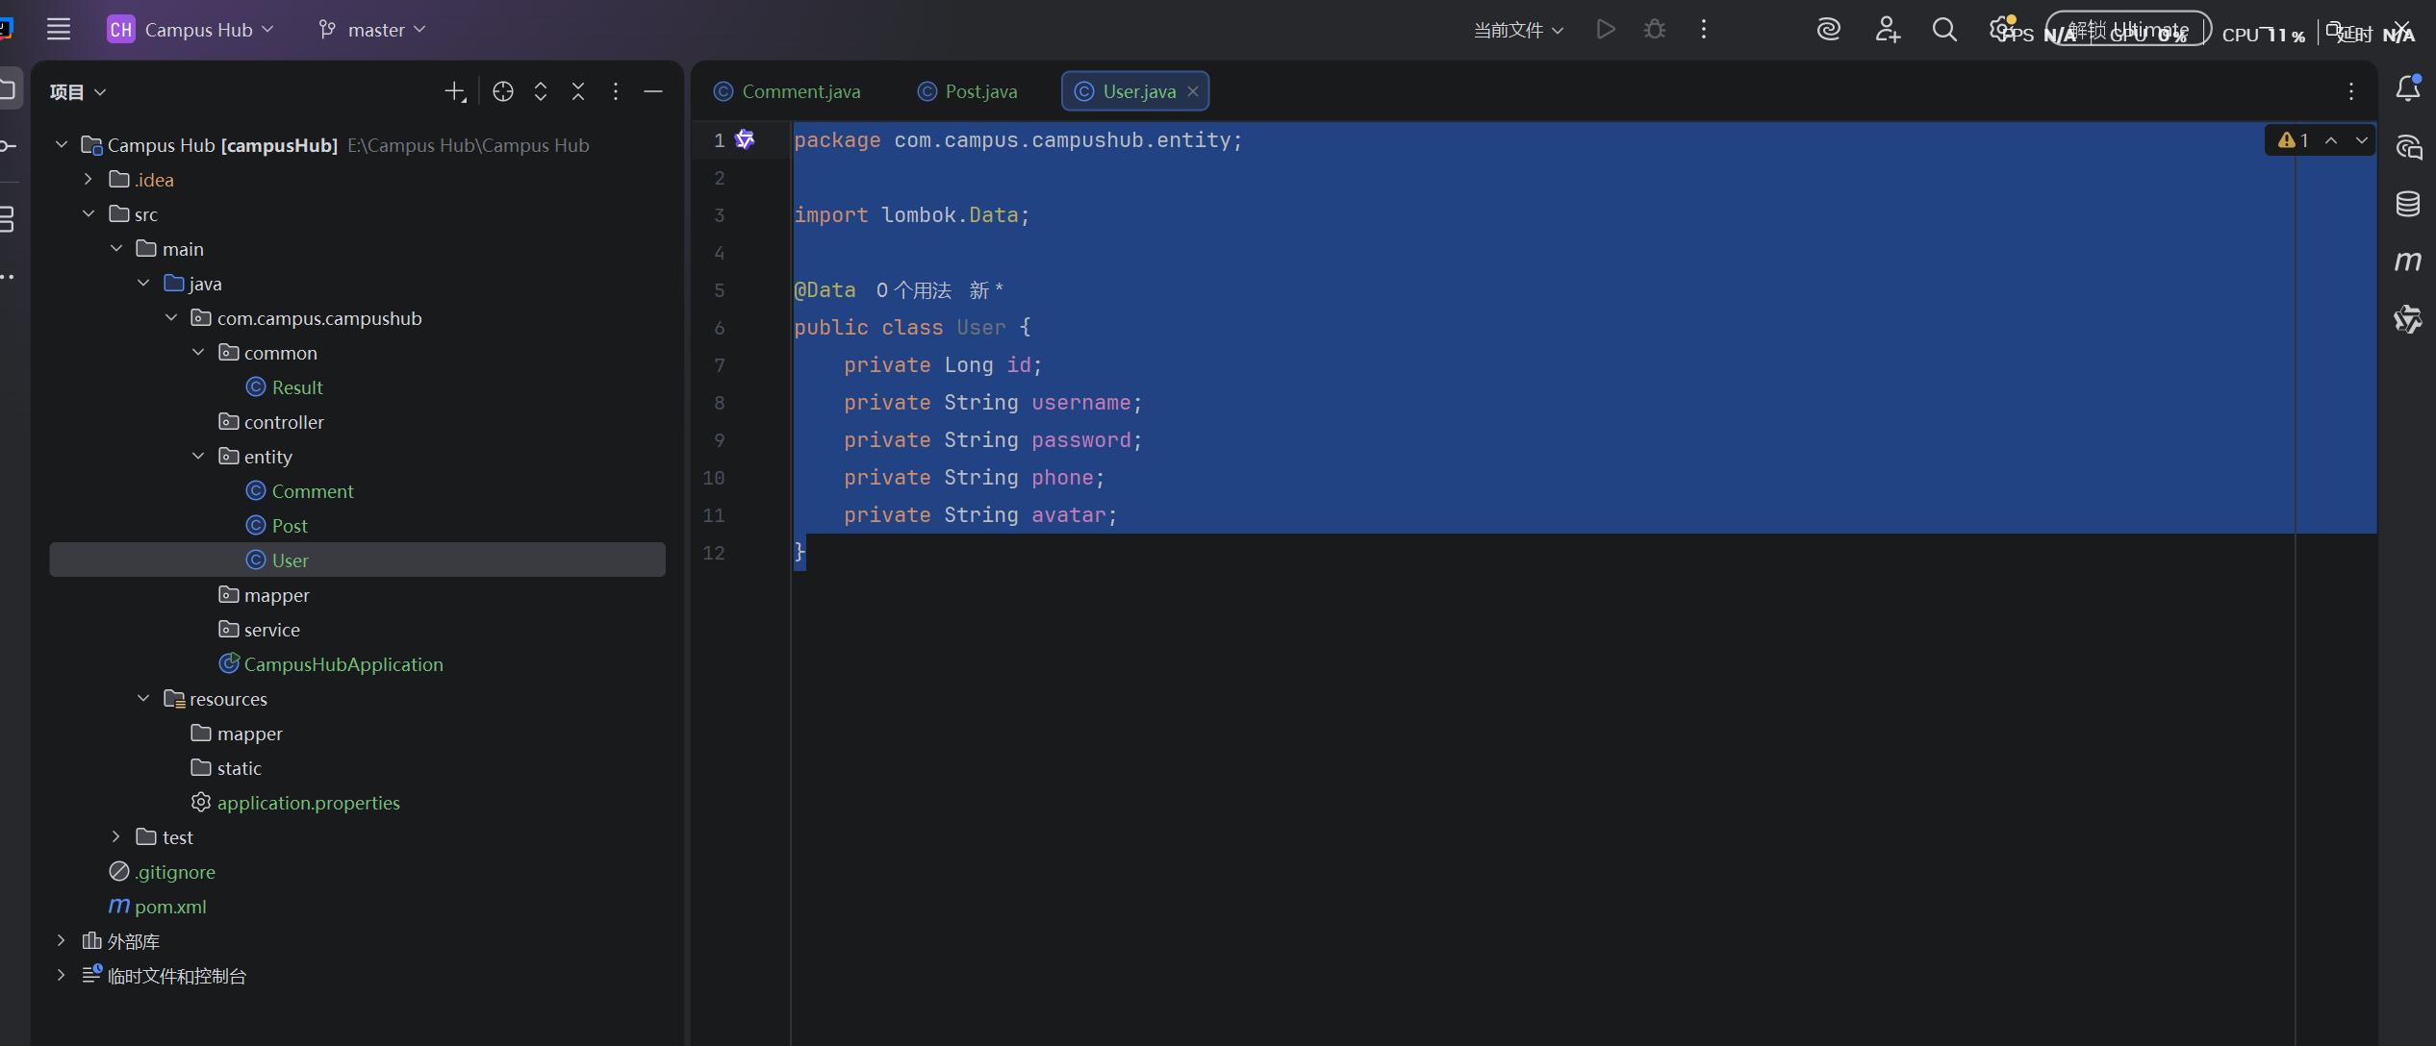Open Search Everywhere magnifier icon
This screenshot has height=1046, width=2436.
[1944, 30]
